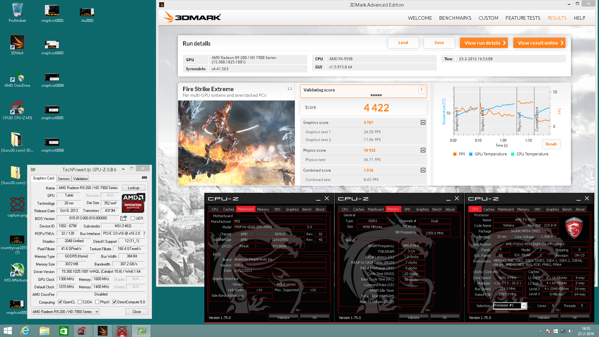Click the blue GPU Temperature legend swatch
Viewport: 599px width, 337px height.
tap(471, 154)
